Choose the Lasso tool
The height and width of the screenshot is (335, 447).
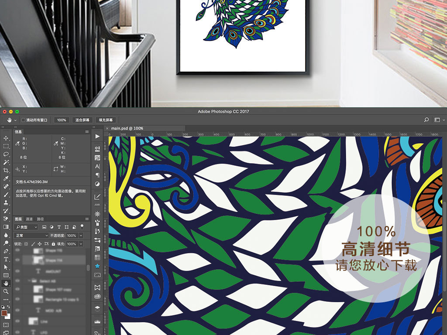coord(6,154)
